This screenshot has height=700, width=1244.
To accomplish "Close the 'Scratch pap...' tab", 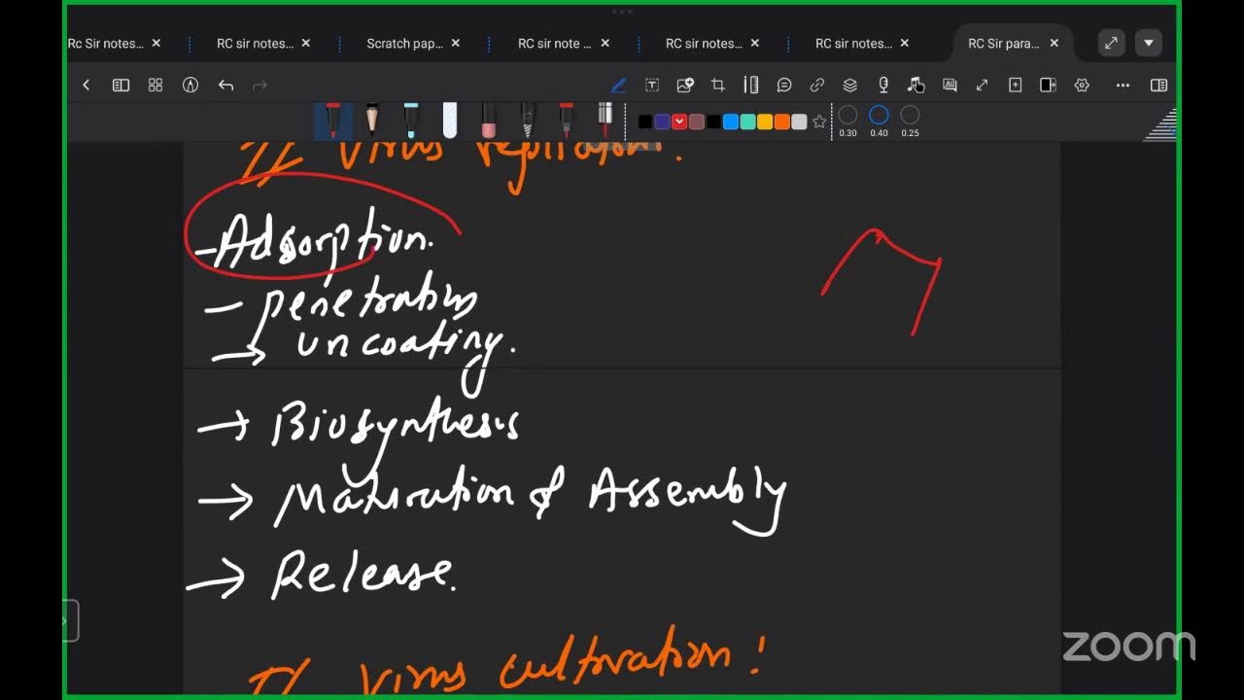I will point(456,44).
